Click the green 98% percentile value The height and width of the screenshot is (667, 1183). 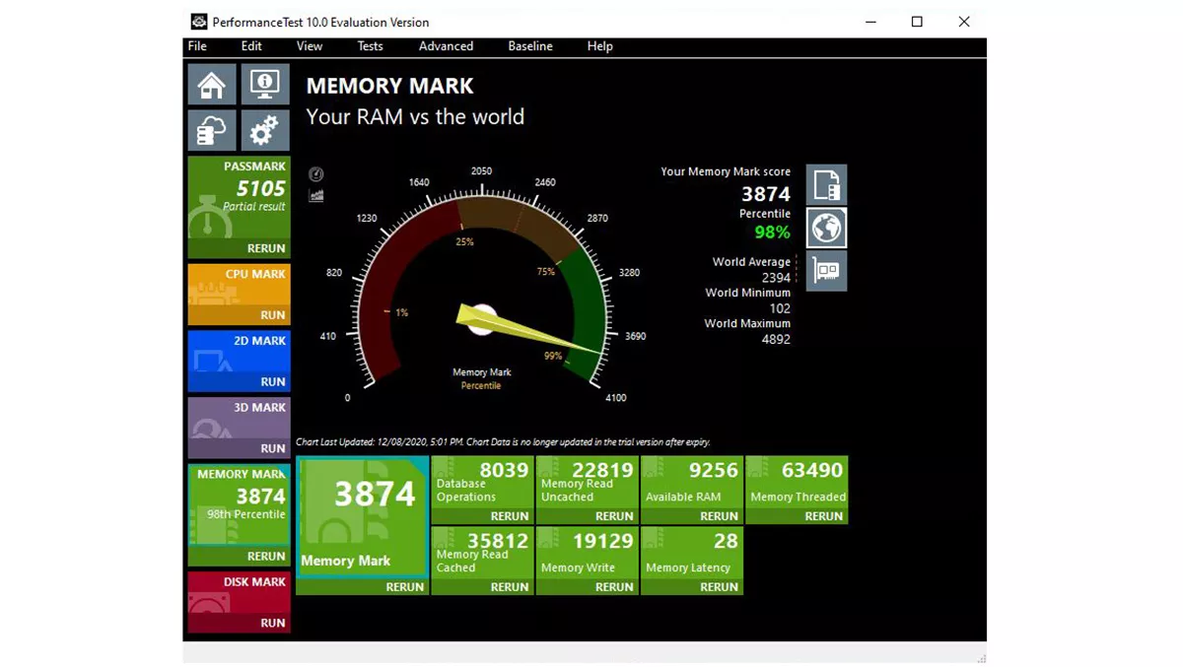(772, 233)
